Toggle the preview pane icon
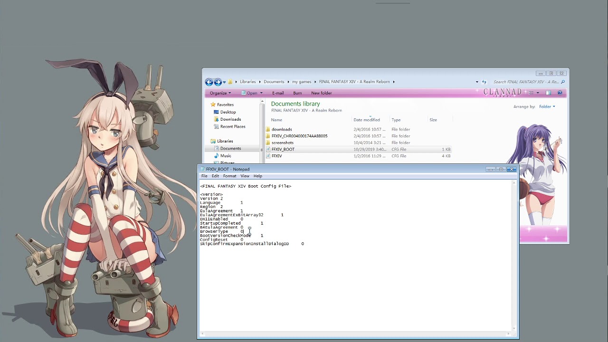The height and width of the screenshot is (342, 608). coord(549,93)
